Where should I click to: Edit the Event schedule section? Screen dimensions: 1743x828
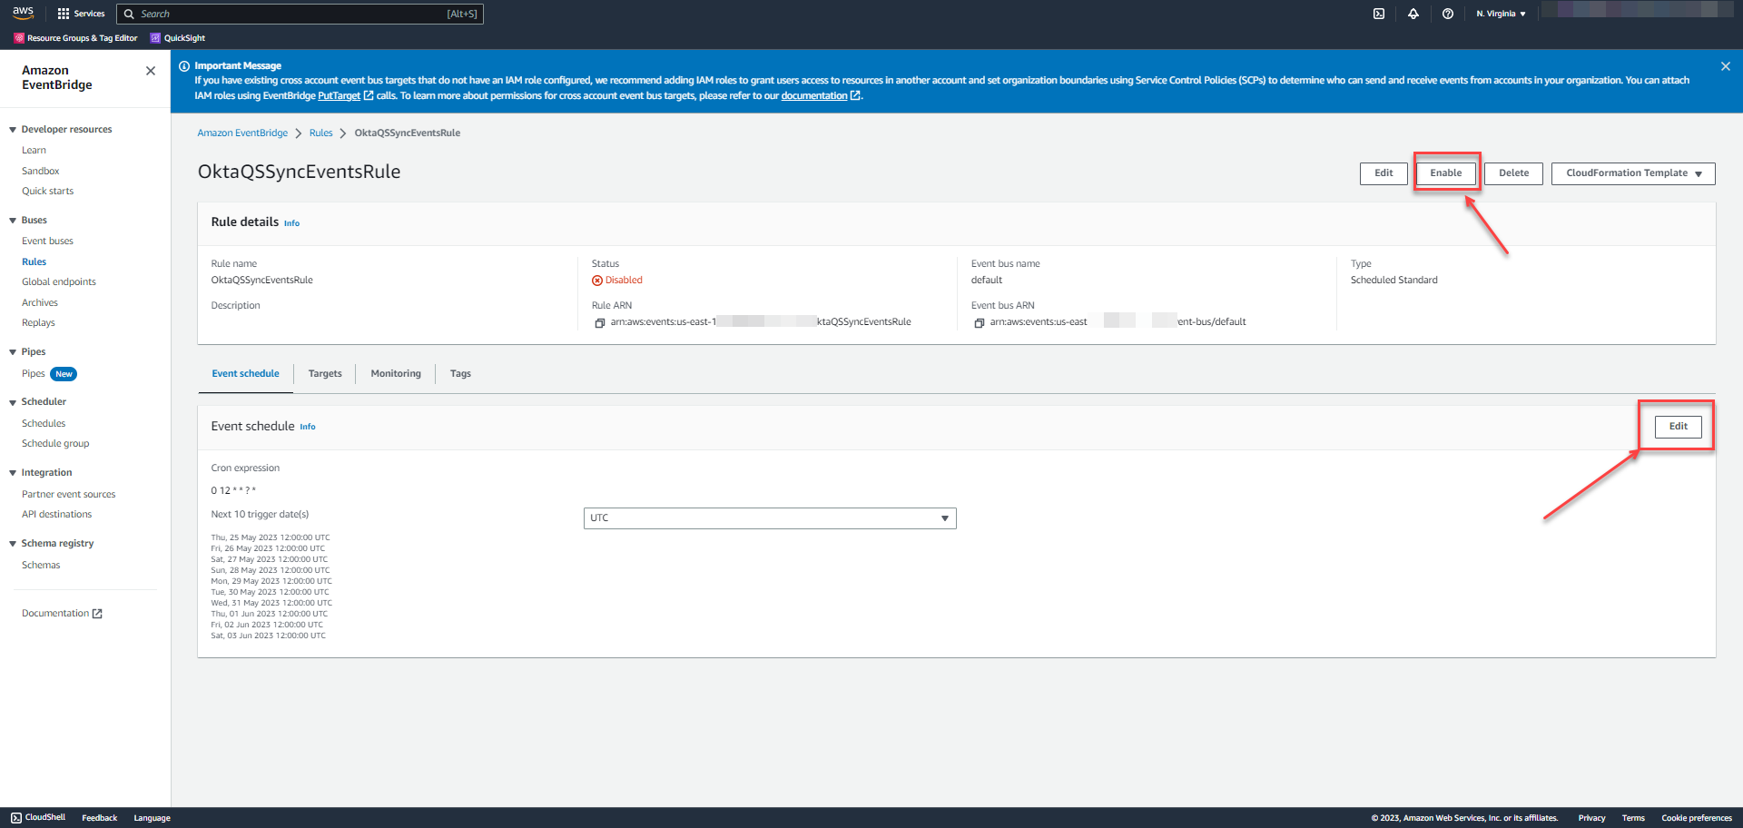point(1679,427)
